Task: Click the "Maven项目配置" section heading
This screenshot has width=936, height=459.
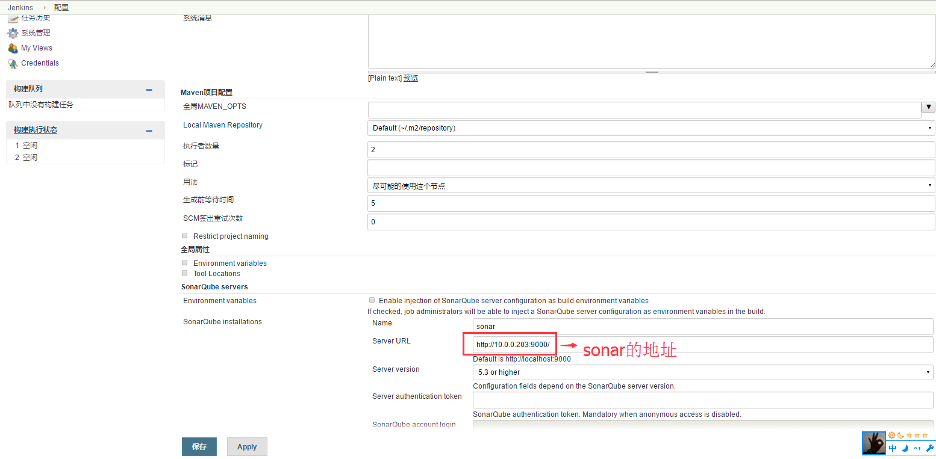Action: [207, 93]
